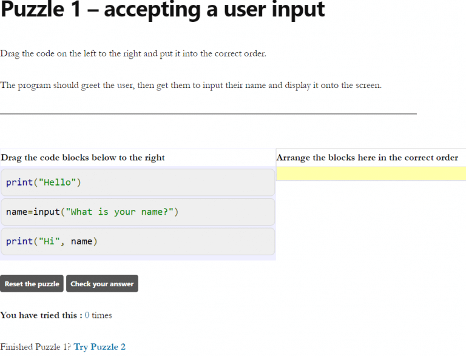Click the Puzzle 1 page heading
The width and height of the screenshot is (466, 356).
pyautogui.click(x=163, y=10)
